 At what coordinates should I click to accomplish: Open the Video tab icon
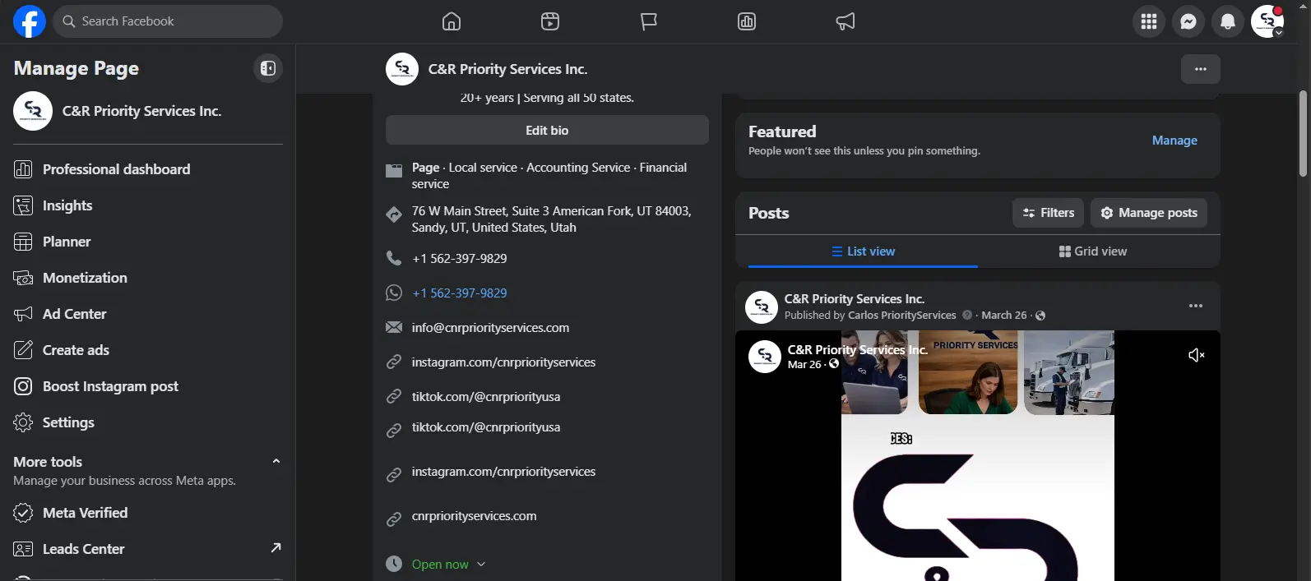(x=550, y=21)
